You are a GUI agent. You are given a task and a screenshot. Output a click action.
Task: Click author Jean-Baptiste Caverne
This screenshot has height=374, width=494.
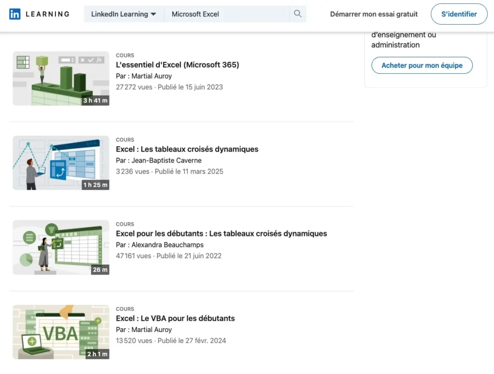coord(166,160)
